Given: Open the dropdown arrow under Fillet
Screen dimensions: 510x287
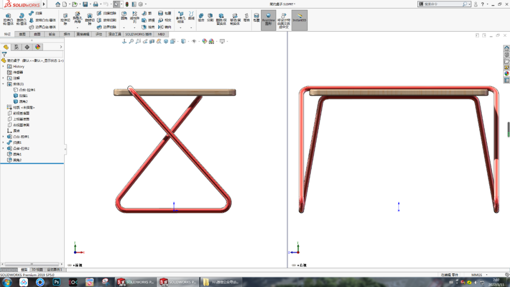Looking at the screenshot, I should [124, 28].
